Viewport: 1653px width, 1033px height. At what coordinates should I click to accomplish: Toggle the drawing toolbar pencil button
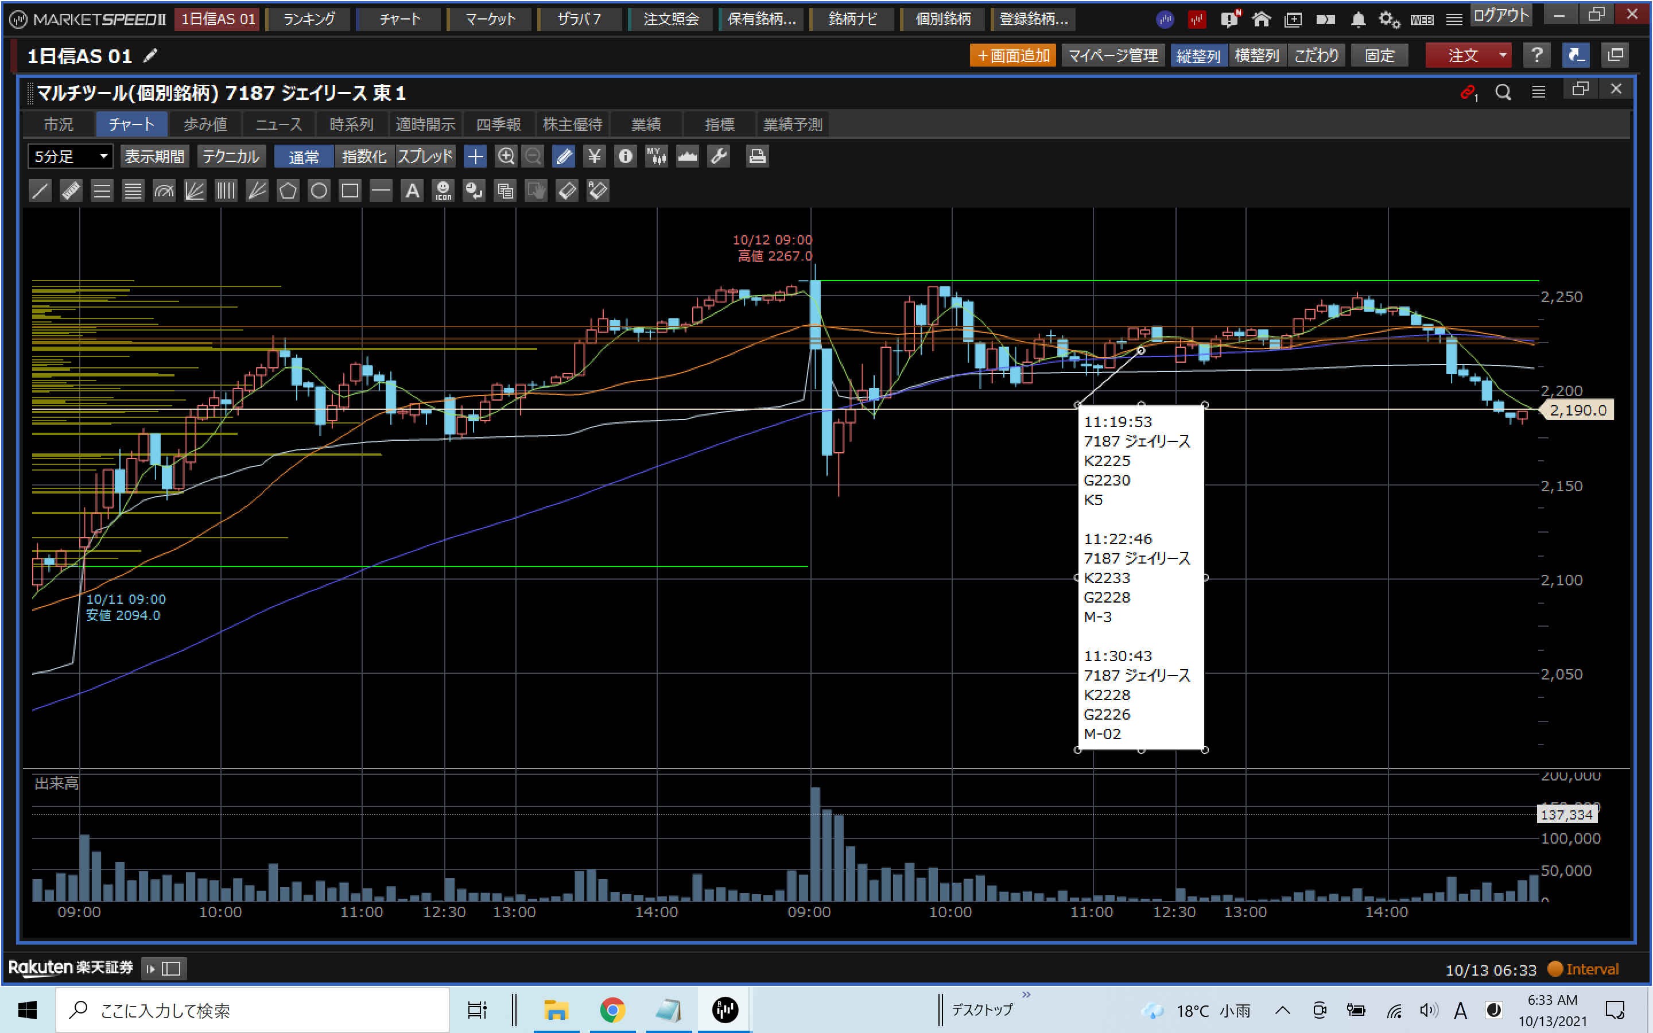point(564,157)
